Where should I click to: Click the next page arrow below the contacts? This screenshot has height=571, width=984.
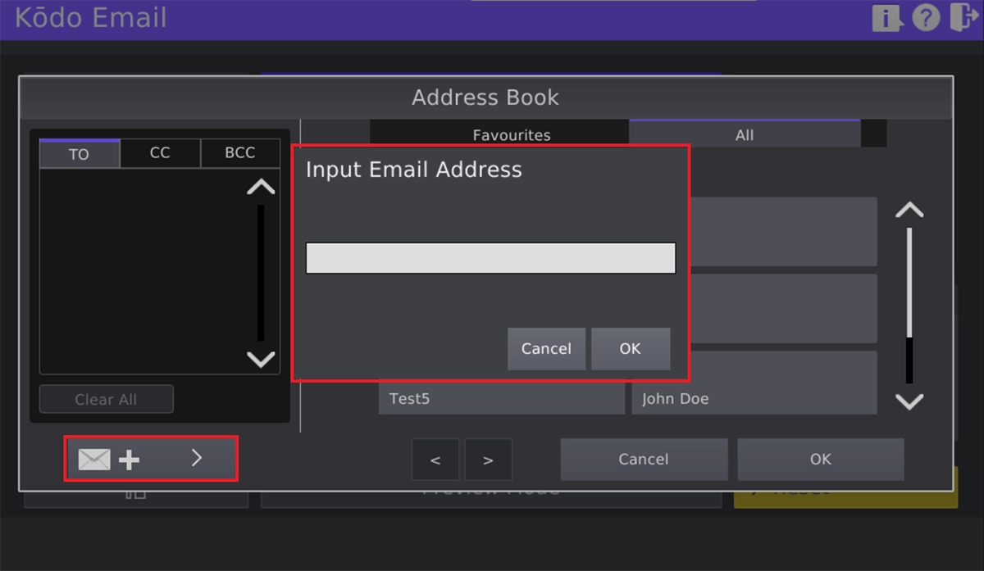pos(488,459)
